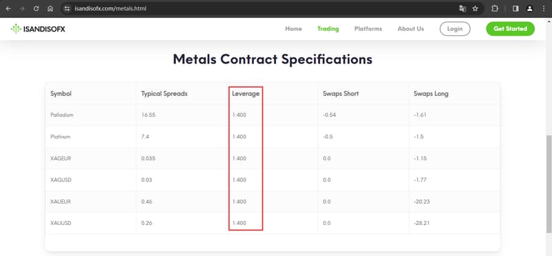This screenshot has width=552, height=256.
Task: Click the green Get Started button
Action: pos(510,29)
